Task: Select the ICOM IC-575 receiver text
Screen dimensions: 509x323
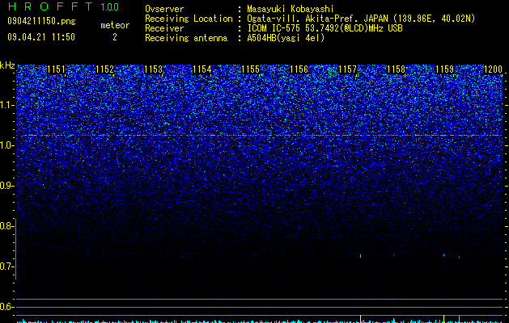Action: (275, 28)
